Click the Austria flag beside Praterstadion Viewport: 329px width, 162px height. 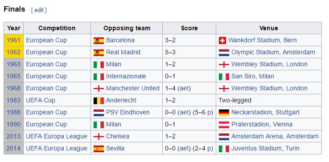[x=224, y=125]
